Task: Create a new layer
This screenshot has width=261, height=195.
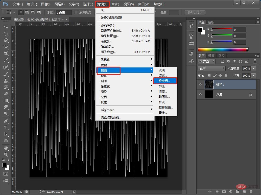Action: (x=244, y=191)
